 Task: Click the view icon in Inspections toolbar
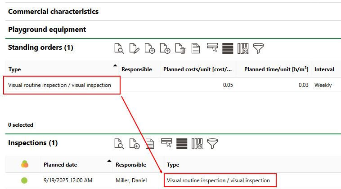[x=119, y=143]
